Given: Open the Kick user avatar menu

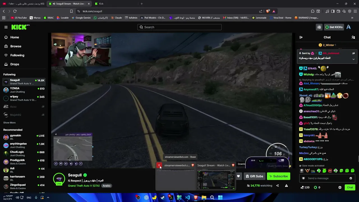Looking at the screenshot, I should 349,27.
